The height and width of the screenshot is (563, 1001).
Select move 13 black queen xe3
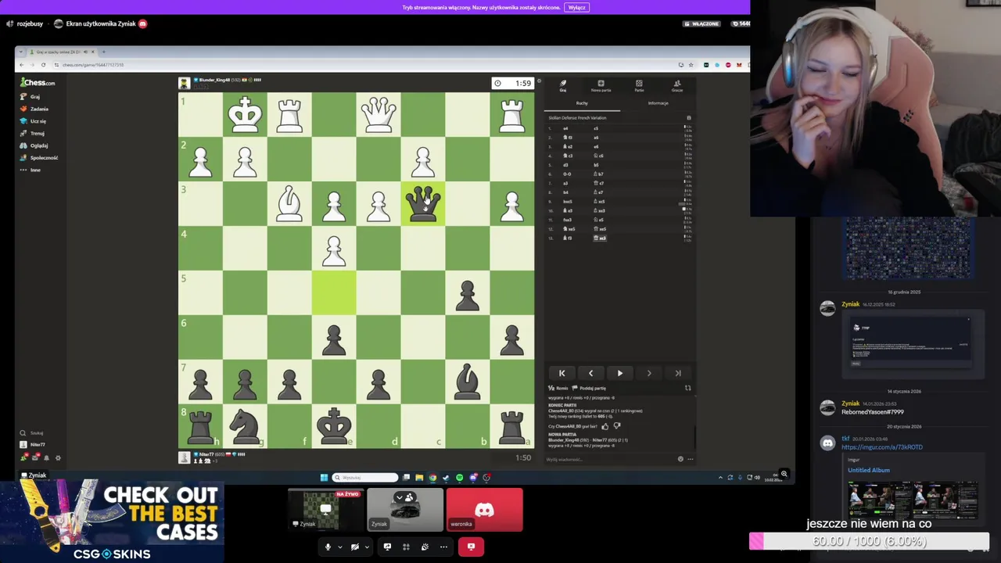(x=601, y=238)
